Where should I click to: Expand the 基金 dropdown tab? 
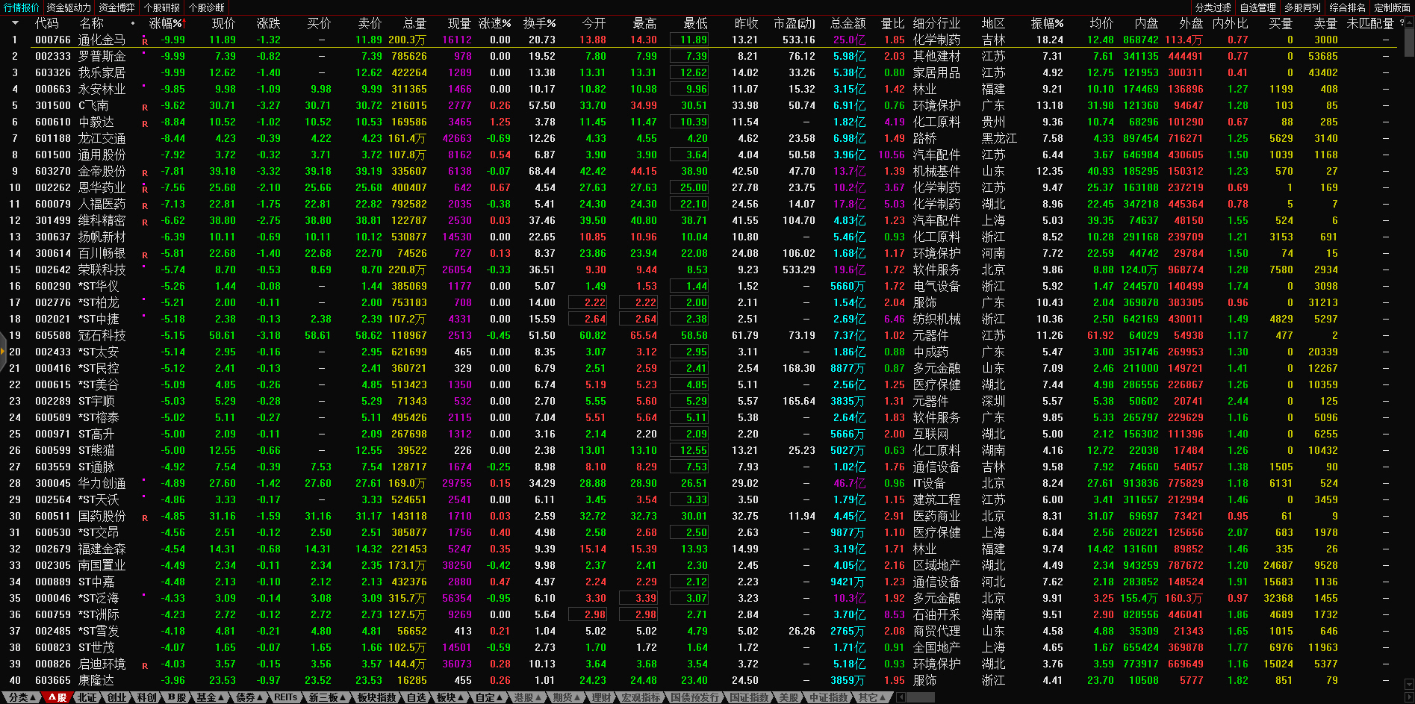click(211, 697)
